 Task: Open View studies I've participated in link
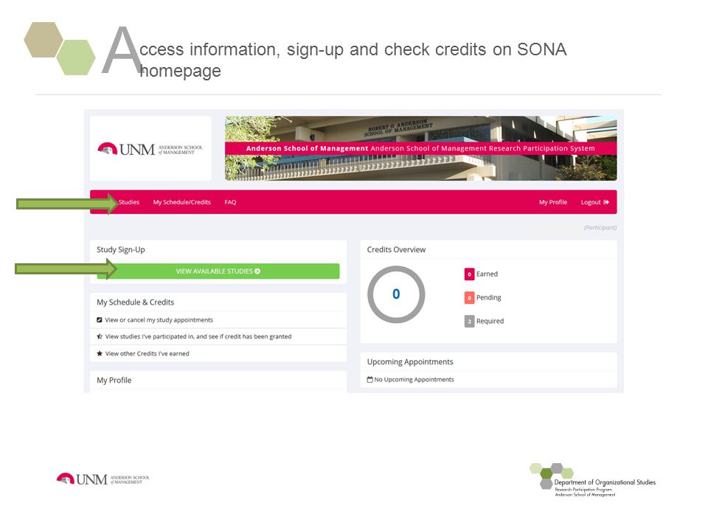coord(198,336)
